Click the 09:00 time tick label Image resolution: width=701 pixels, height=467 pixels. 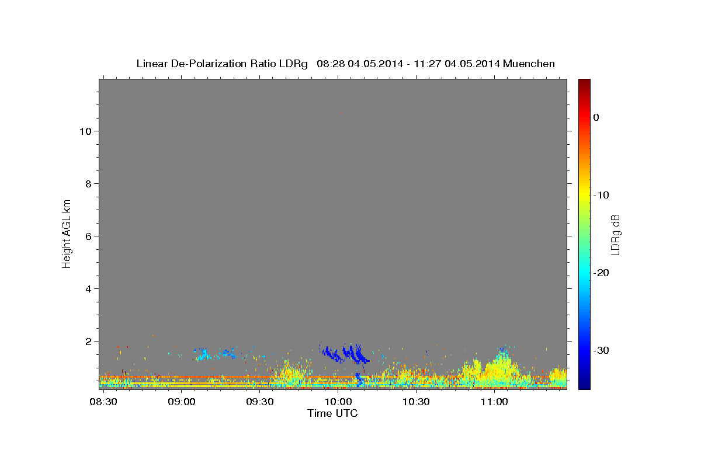182,402
